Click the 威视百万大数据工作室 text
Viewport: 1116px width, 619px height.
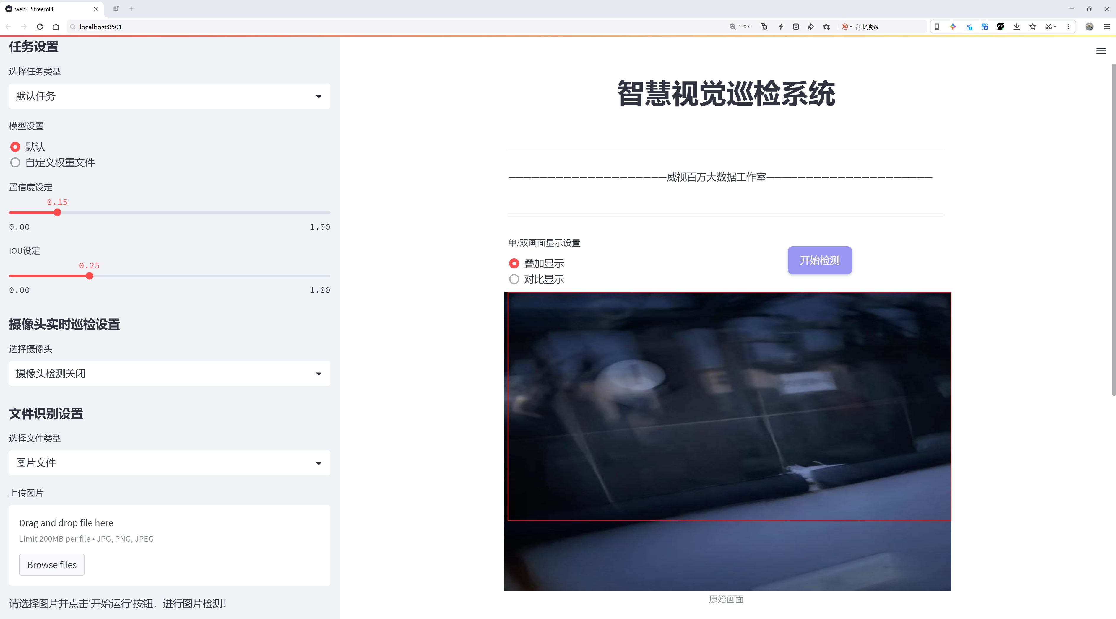pos(716,177)
